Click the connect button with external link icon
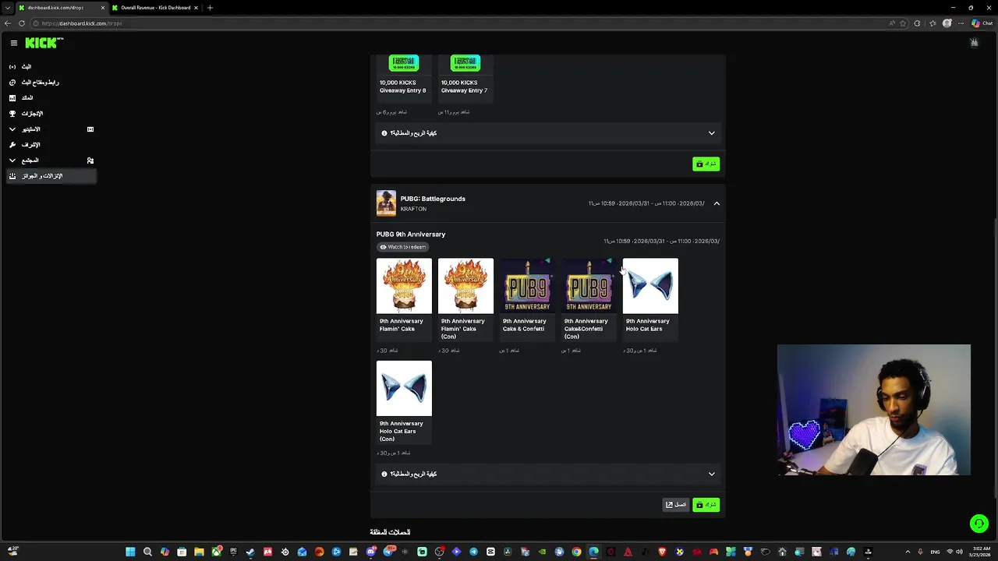The width and height of the screenshot is (998, 561). coord(675,505)
